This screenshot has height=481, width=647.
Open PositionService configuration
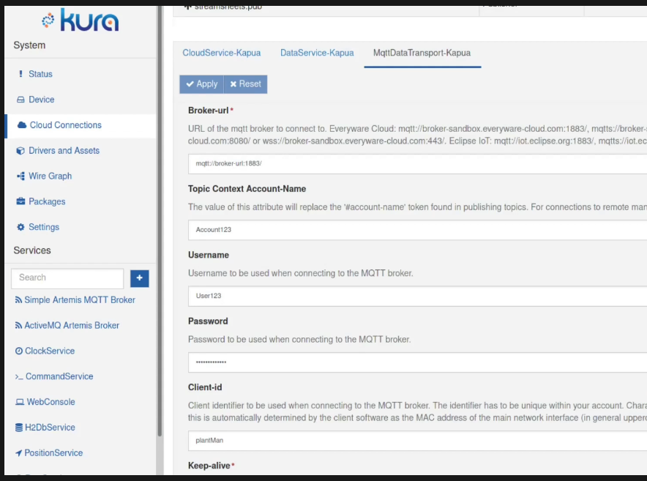coord(53,453)
